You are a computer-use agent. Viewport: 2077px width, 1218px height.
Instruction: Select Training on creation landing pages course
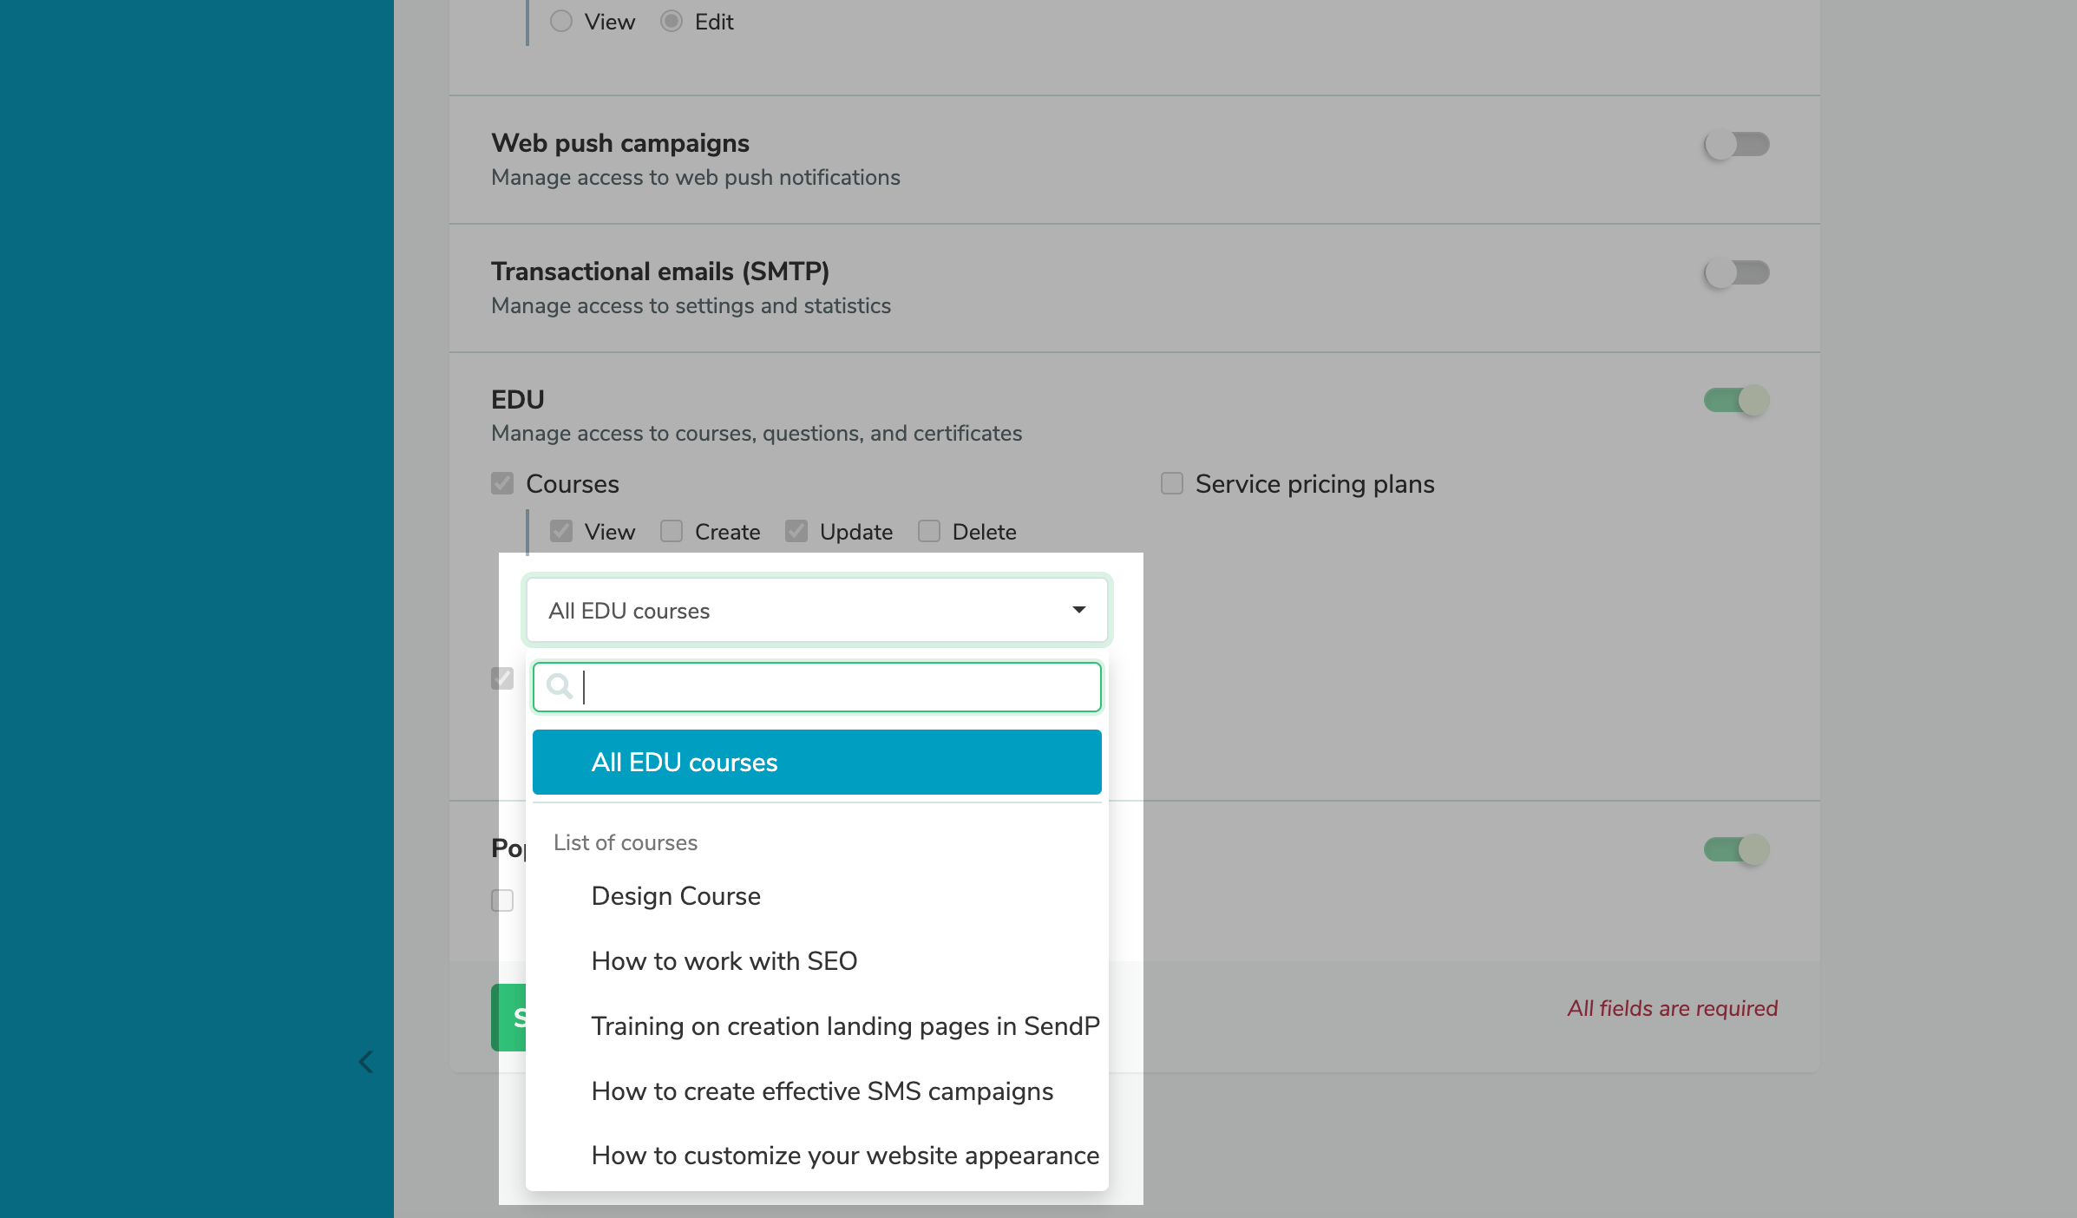817,1026
